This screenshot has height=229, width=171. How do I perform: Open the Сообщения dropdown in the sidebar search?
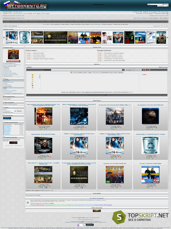[x=9, y=111]
